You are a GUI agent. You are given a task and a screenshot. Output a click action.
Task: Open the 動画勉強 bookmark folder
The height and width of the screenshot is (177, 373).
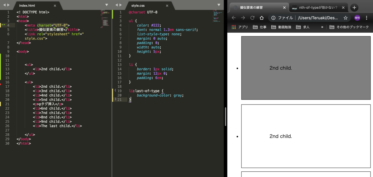(281, 27)
